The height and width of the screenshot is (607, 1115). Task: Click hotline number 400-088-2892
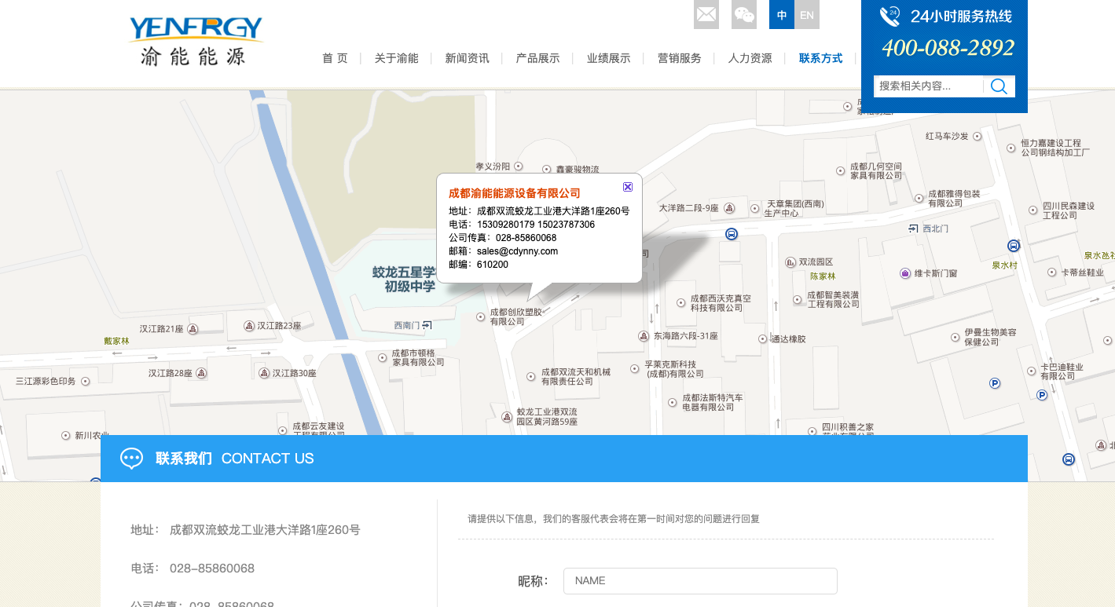(948, 49)
